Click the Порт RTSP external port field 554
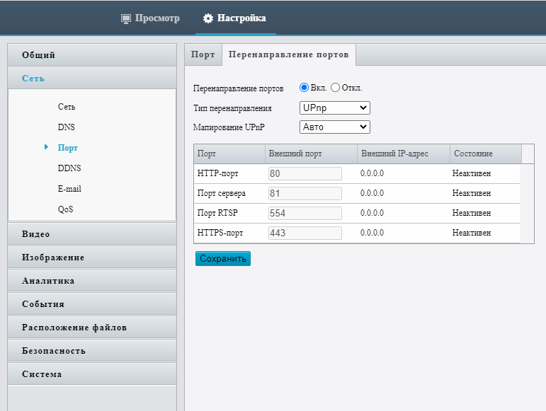 tap(305, 213)
